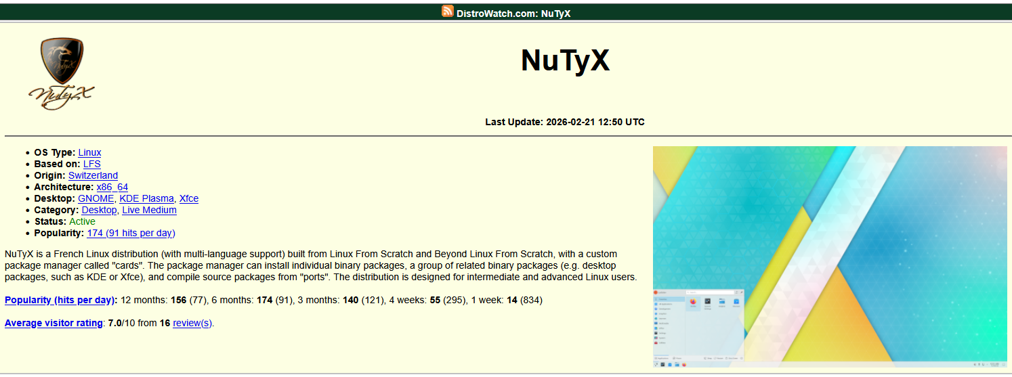Open the Xfce desktop link
The image size is (1012, 377).
click(189, 198)
